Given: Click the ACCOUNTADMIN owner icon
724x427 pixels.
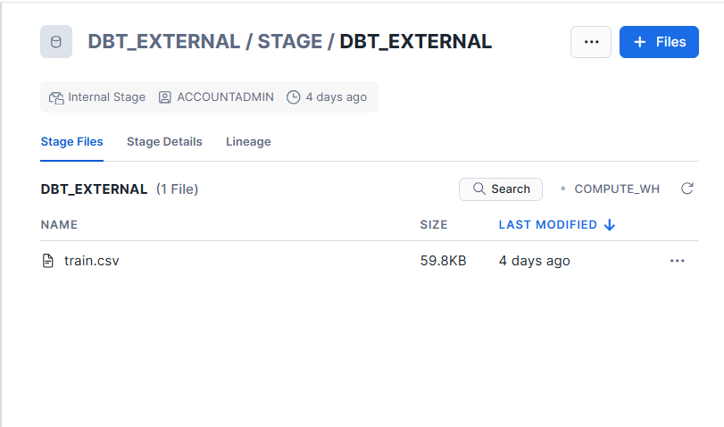Looking at the screenshot, I should click(x=165, y=97).
